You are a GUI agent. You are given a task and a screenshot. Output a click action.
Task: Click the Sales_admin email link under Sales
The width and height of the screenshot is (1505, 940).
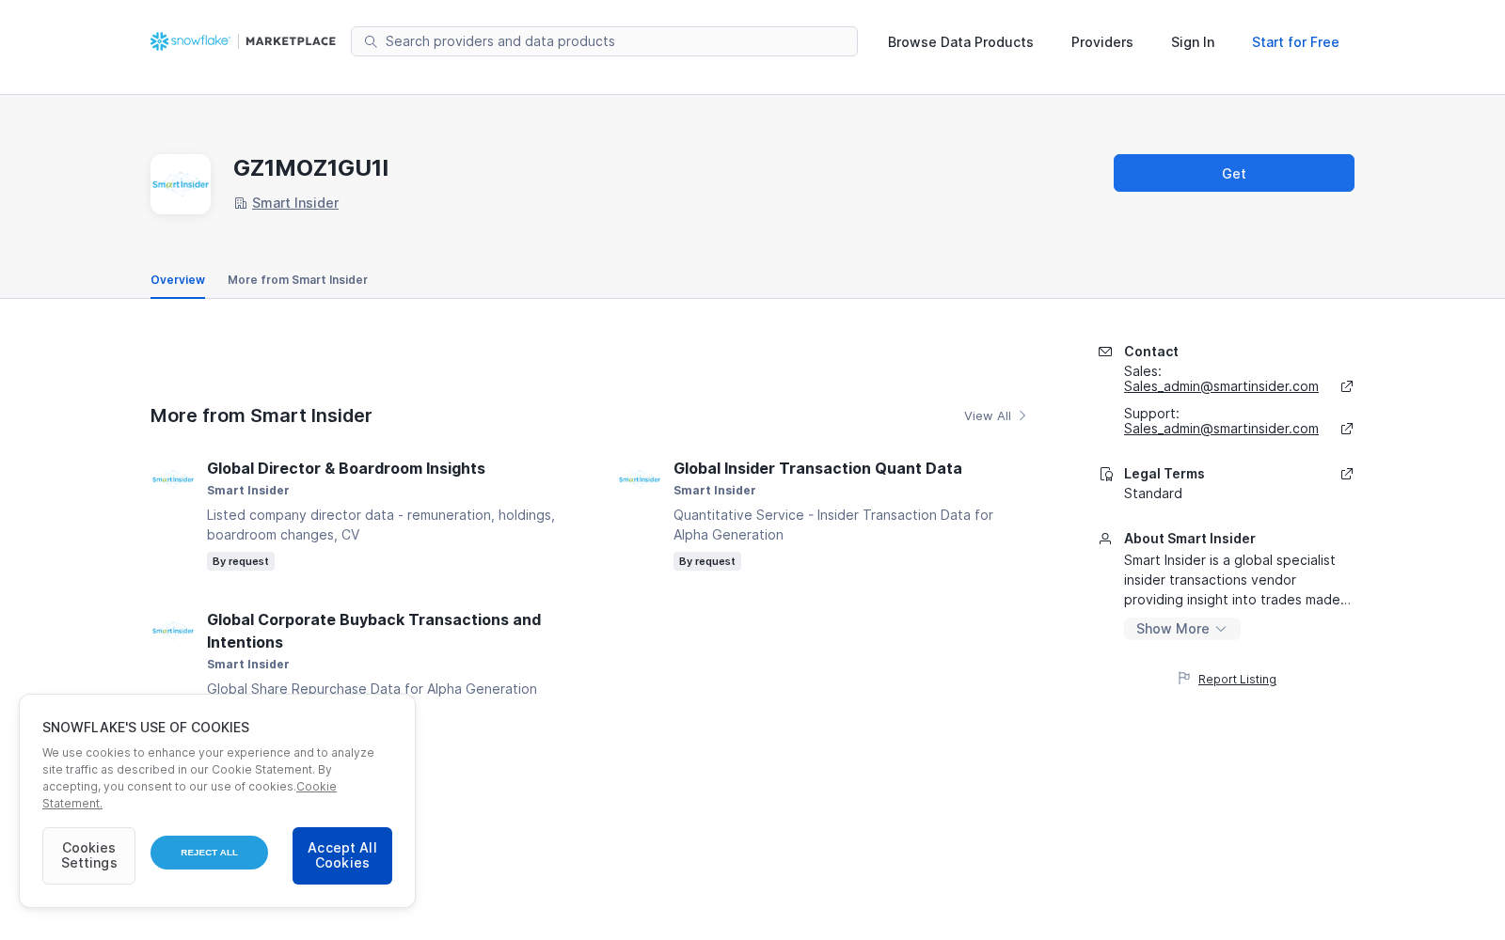[1221, 386]
